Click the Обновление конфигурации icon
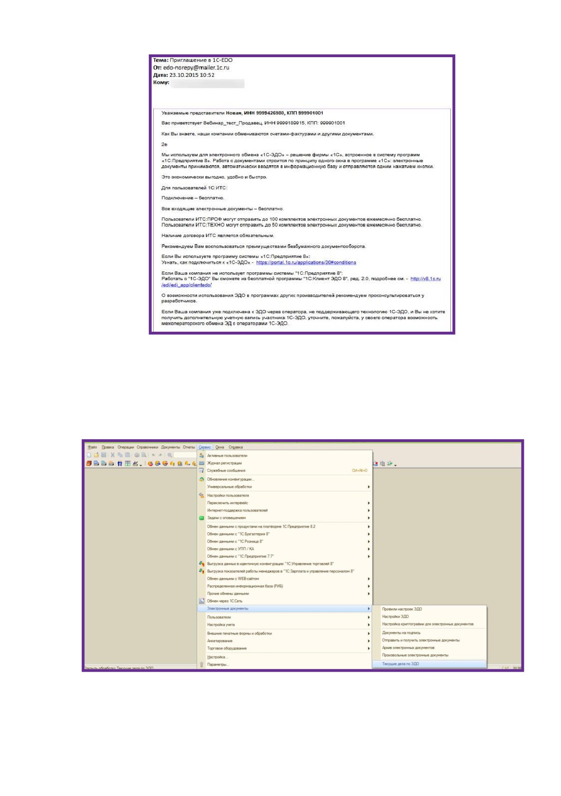Screen dimensions: 561x796 coord(202,479)
